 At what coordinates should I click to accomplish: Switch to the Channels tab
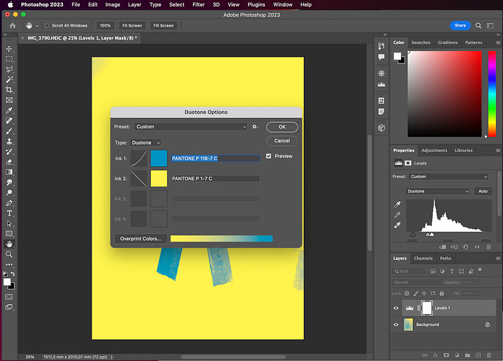click(423, 258)
